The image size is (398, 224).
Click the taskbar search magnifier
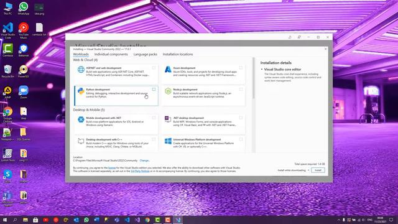[x=15, y=220]
